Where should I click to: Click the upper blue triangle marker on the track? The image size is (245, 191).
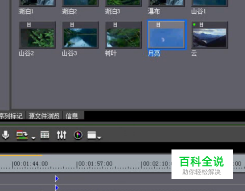click(x=57, y=179)
